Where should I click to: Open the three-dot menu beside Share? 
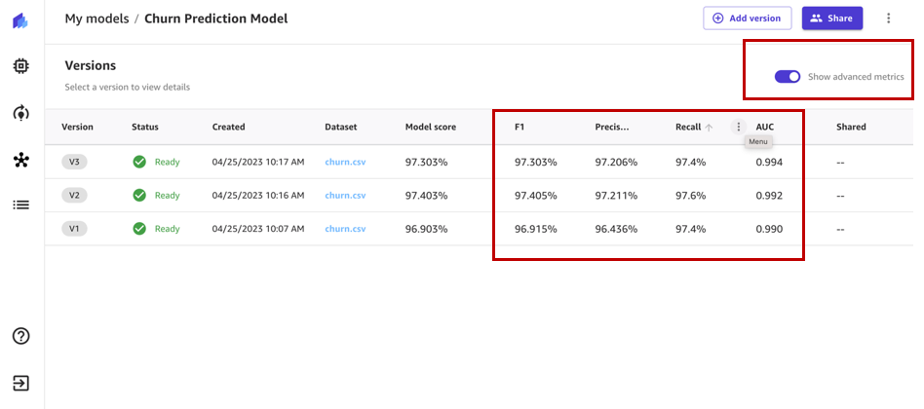[x=888, y=19]
